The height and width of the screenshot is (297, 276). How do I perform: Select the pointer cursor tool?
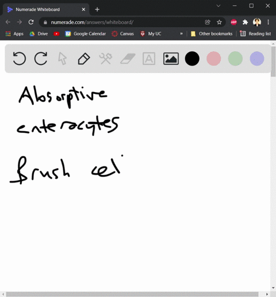coord(62,59)
